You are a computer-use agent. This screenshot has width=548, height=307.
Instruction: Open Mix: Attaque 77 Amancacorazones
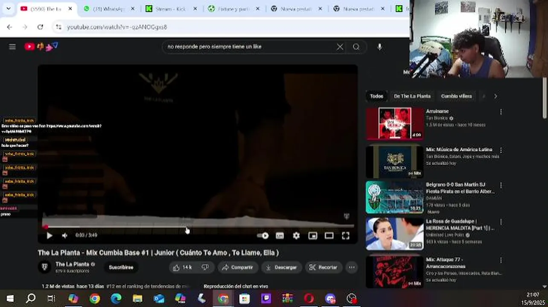pos(395,272)
